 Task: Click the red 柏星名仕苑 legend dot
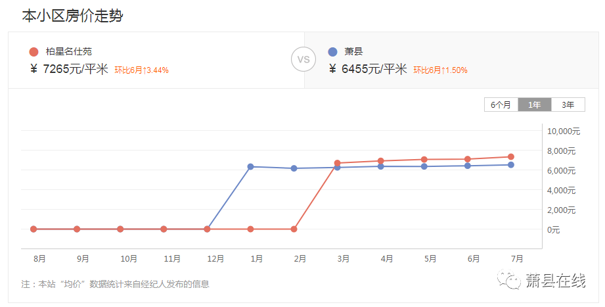point(34,51)
